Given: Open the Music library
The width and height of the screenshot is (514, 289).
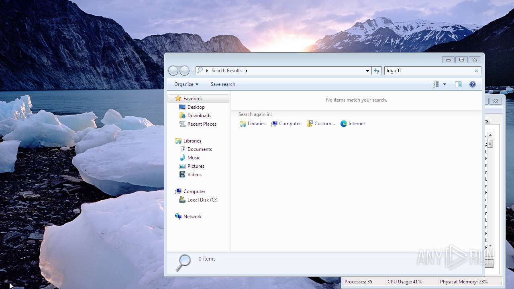Looking at the screenshot, I should (194, 158).
